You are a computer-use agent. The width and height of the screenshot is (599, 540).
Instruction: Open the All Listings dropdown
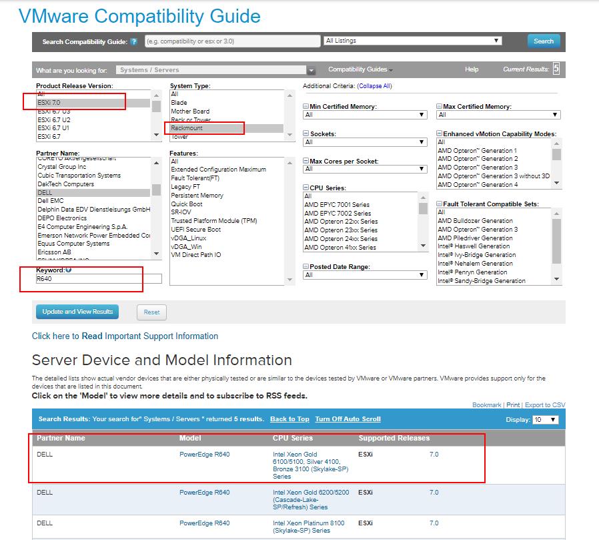pyautogui.click(x=413, y=41)
